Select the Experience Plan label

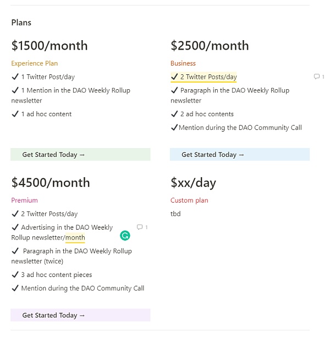34,63
